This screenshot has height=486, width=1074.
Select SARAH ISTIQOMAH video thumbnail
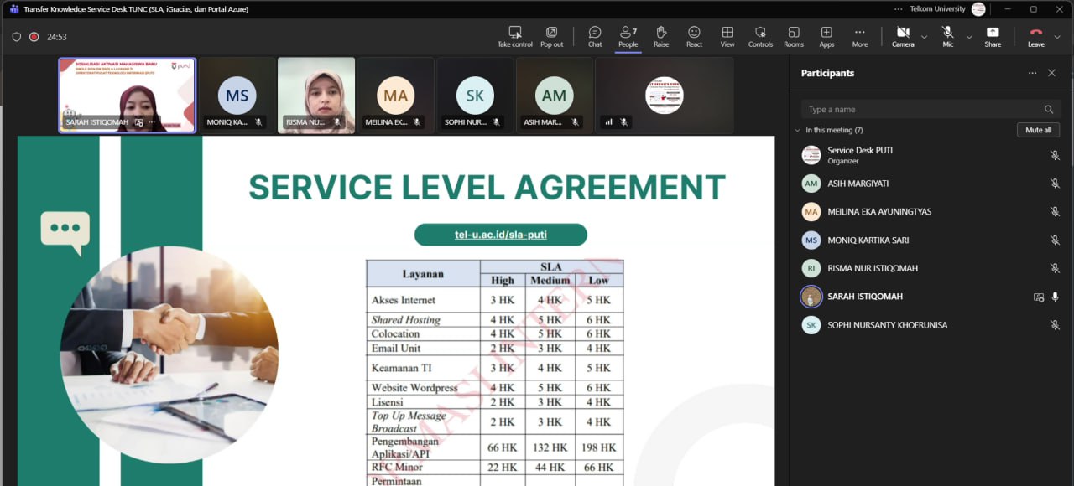[127, 95]
